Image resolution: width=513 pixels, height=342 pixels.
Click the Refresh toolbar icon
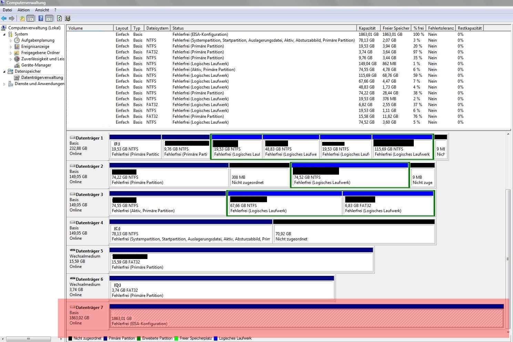[x=59, y=18]
